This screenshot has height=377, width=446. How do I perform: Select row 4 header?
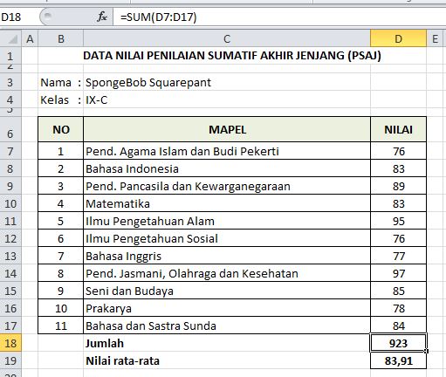10,99
